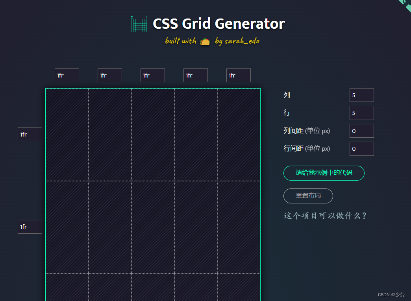Screen dimensions: 411x301
Task: Click the 行 label text
Action: (x=287, y=113)
